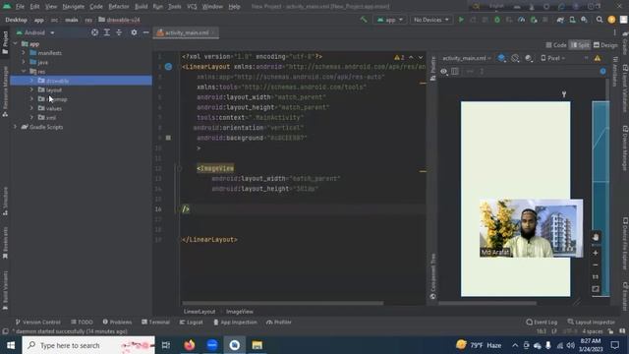Image resolution: width=629 pixels, height=354 pixels.
Task: Click the orange account avatar icon
Action: tap(611, 20)
